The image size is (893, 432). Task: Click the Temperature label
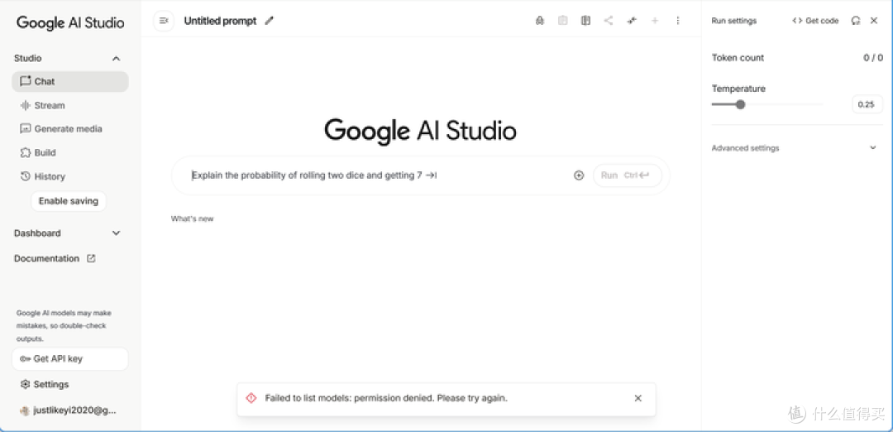click(738, 89)
